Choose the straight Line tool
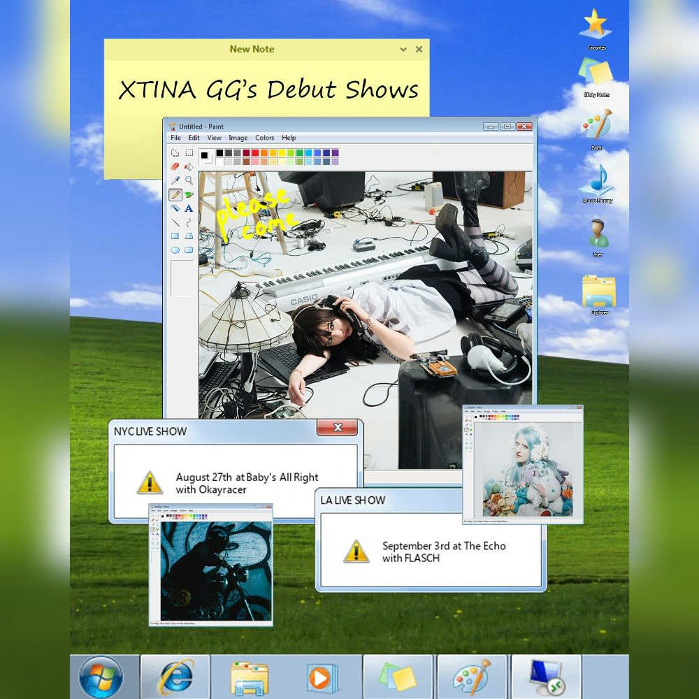This screenshot has width=699, height=699. pyautogui.click(x=175, y=222)
